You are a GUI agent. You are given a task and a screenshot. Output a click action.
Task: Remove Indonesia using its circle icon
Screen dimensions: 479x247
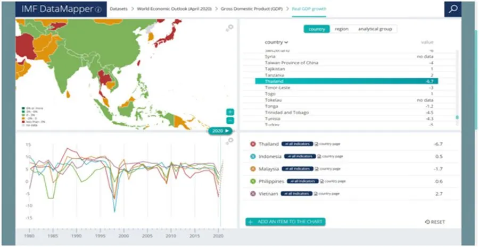(x=253, y=156)
